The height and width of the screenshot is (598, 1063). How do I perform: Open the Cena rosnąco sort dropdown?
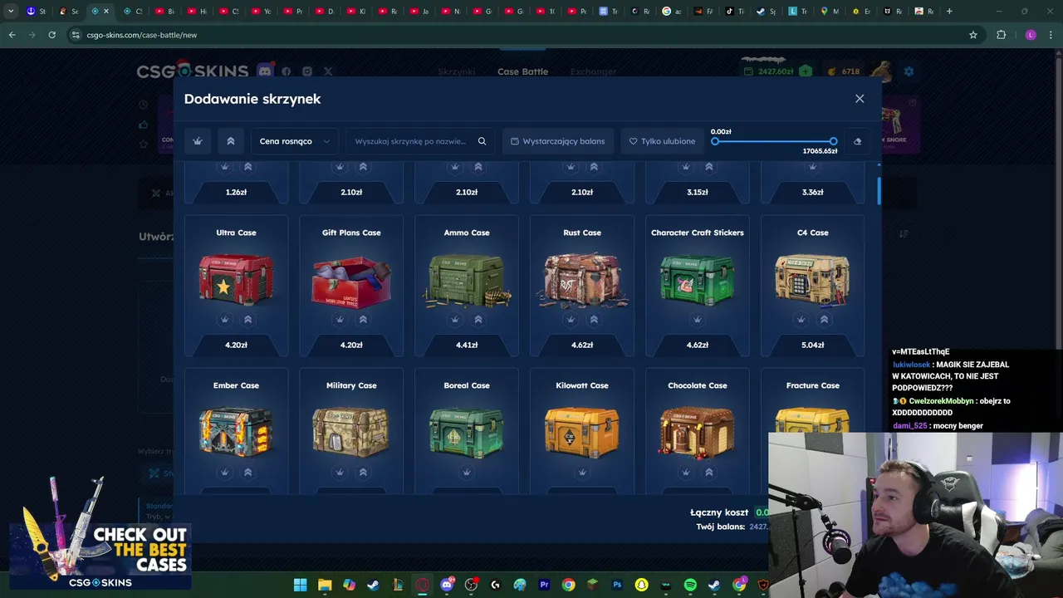point(294,141)
